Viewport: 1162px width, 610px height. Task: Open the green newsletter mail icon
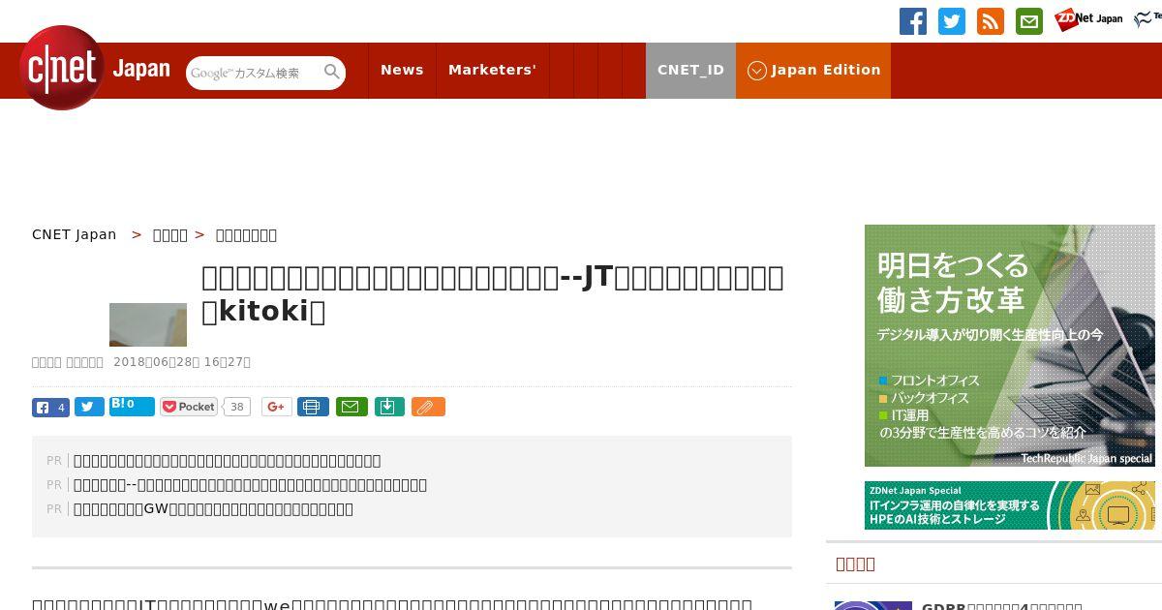[x=1029, y=21]
